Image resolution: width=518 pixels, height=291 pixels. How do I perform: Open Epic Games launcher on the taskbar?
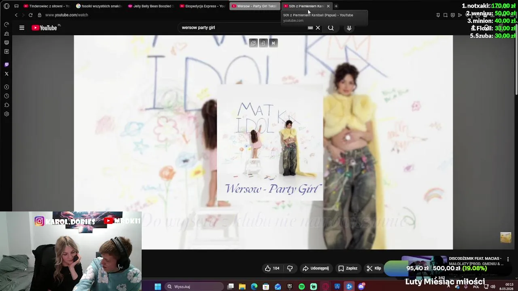point(290,287)
